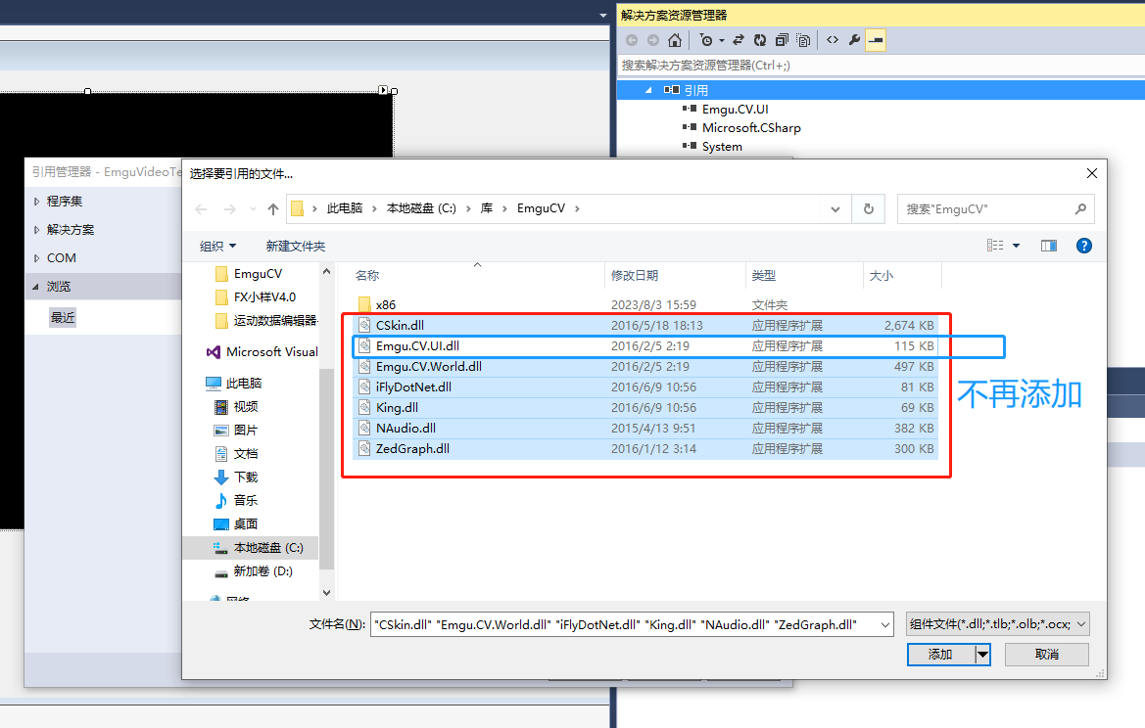Expand COM in Reference Manager

coord(36,258)
